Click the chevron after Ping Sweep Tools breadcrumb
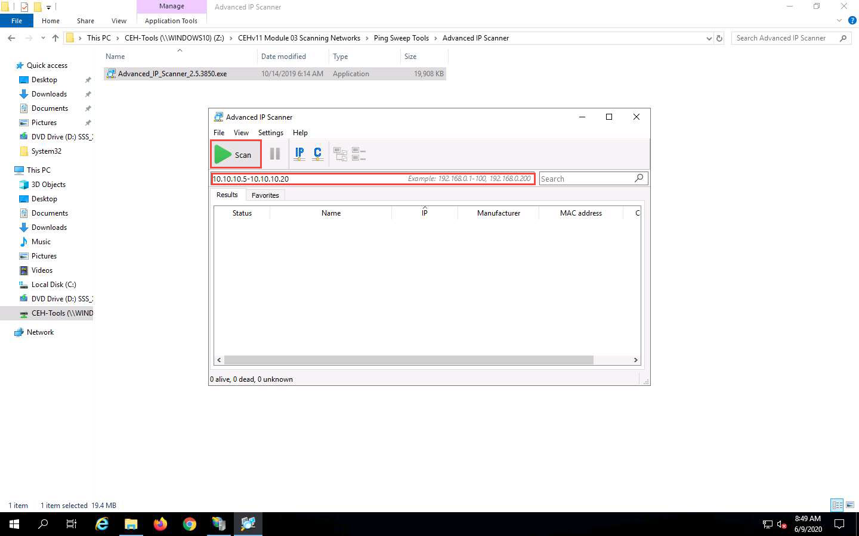859x536 pixels. [435, 38]
